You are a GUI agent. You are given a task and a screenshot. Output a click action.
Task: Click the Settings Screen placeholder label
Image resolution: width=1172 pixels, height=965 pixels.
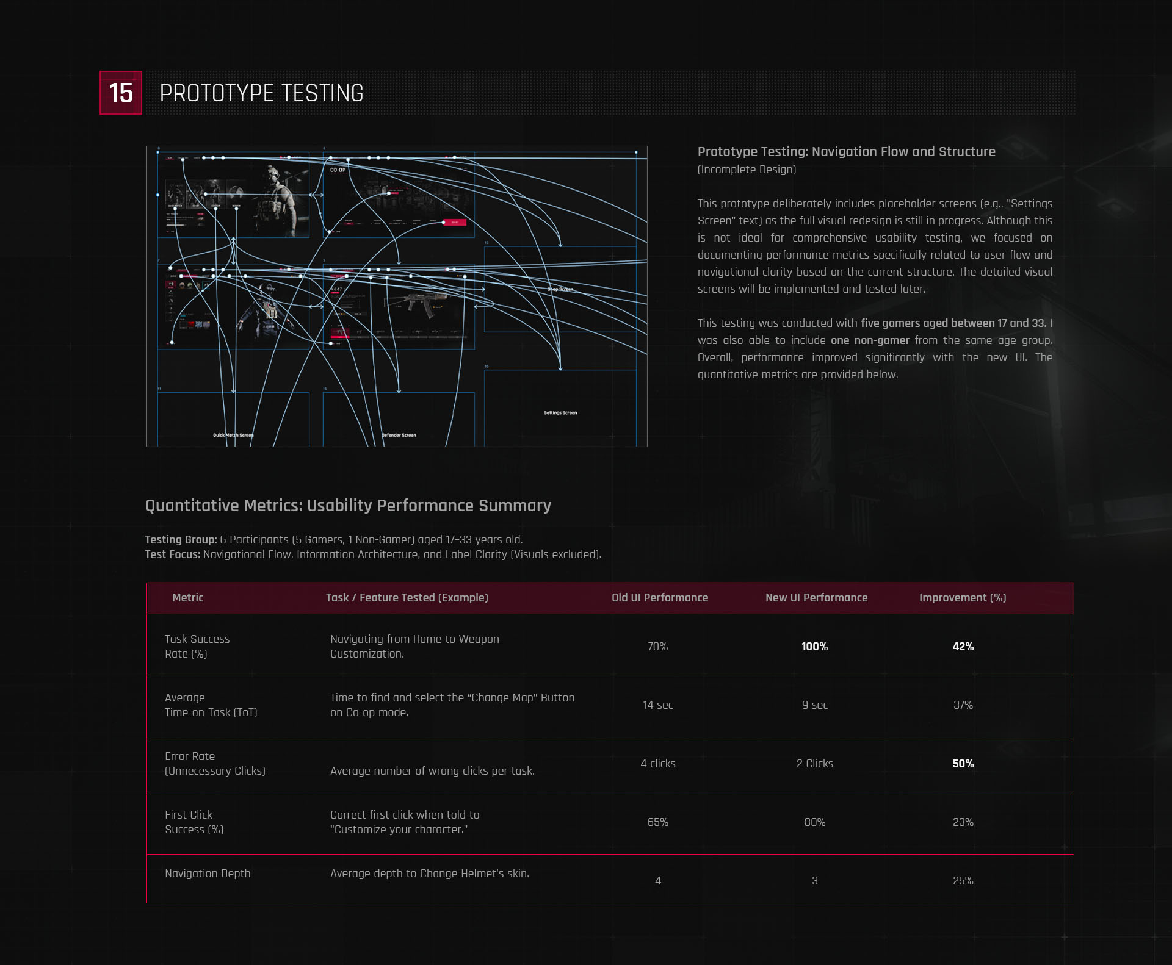click(x=560, y=413)
